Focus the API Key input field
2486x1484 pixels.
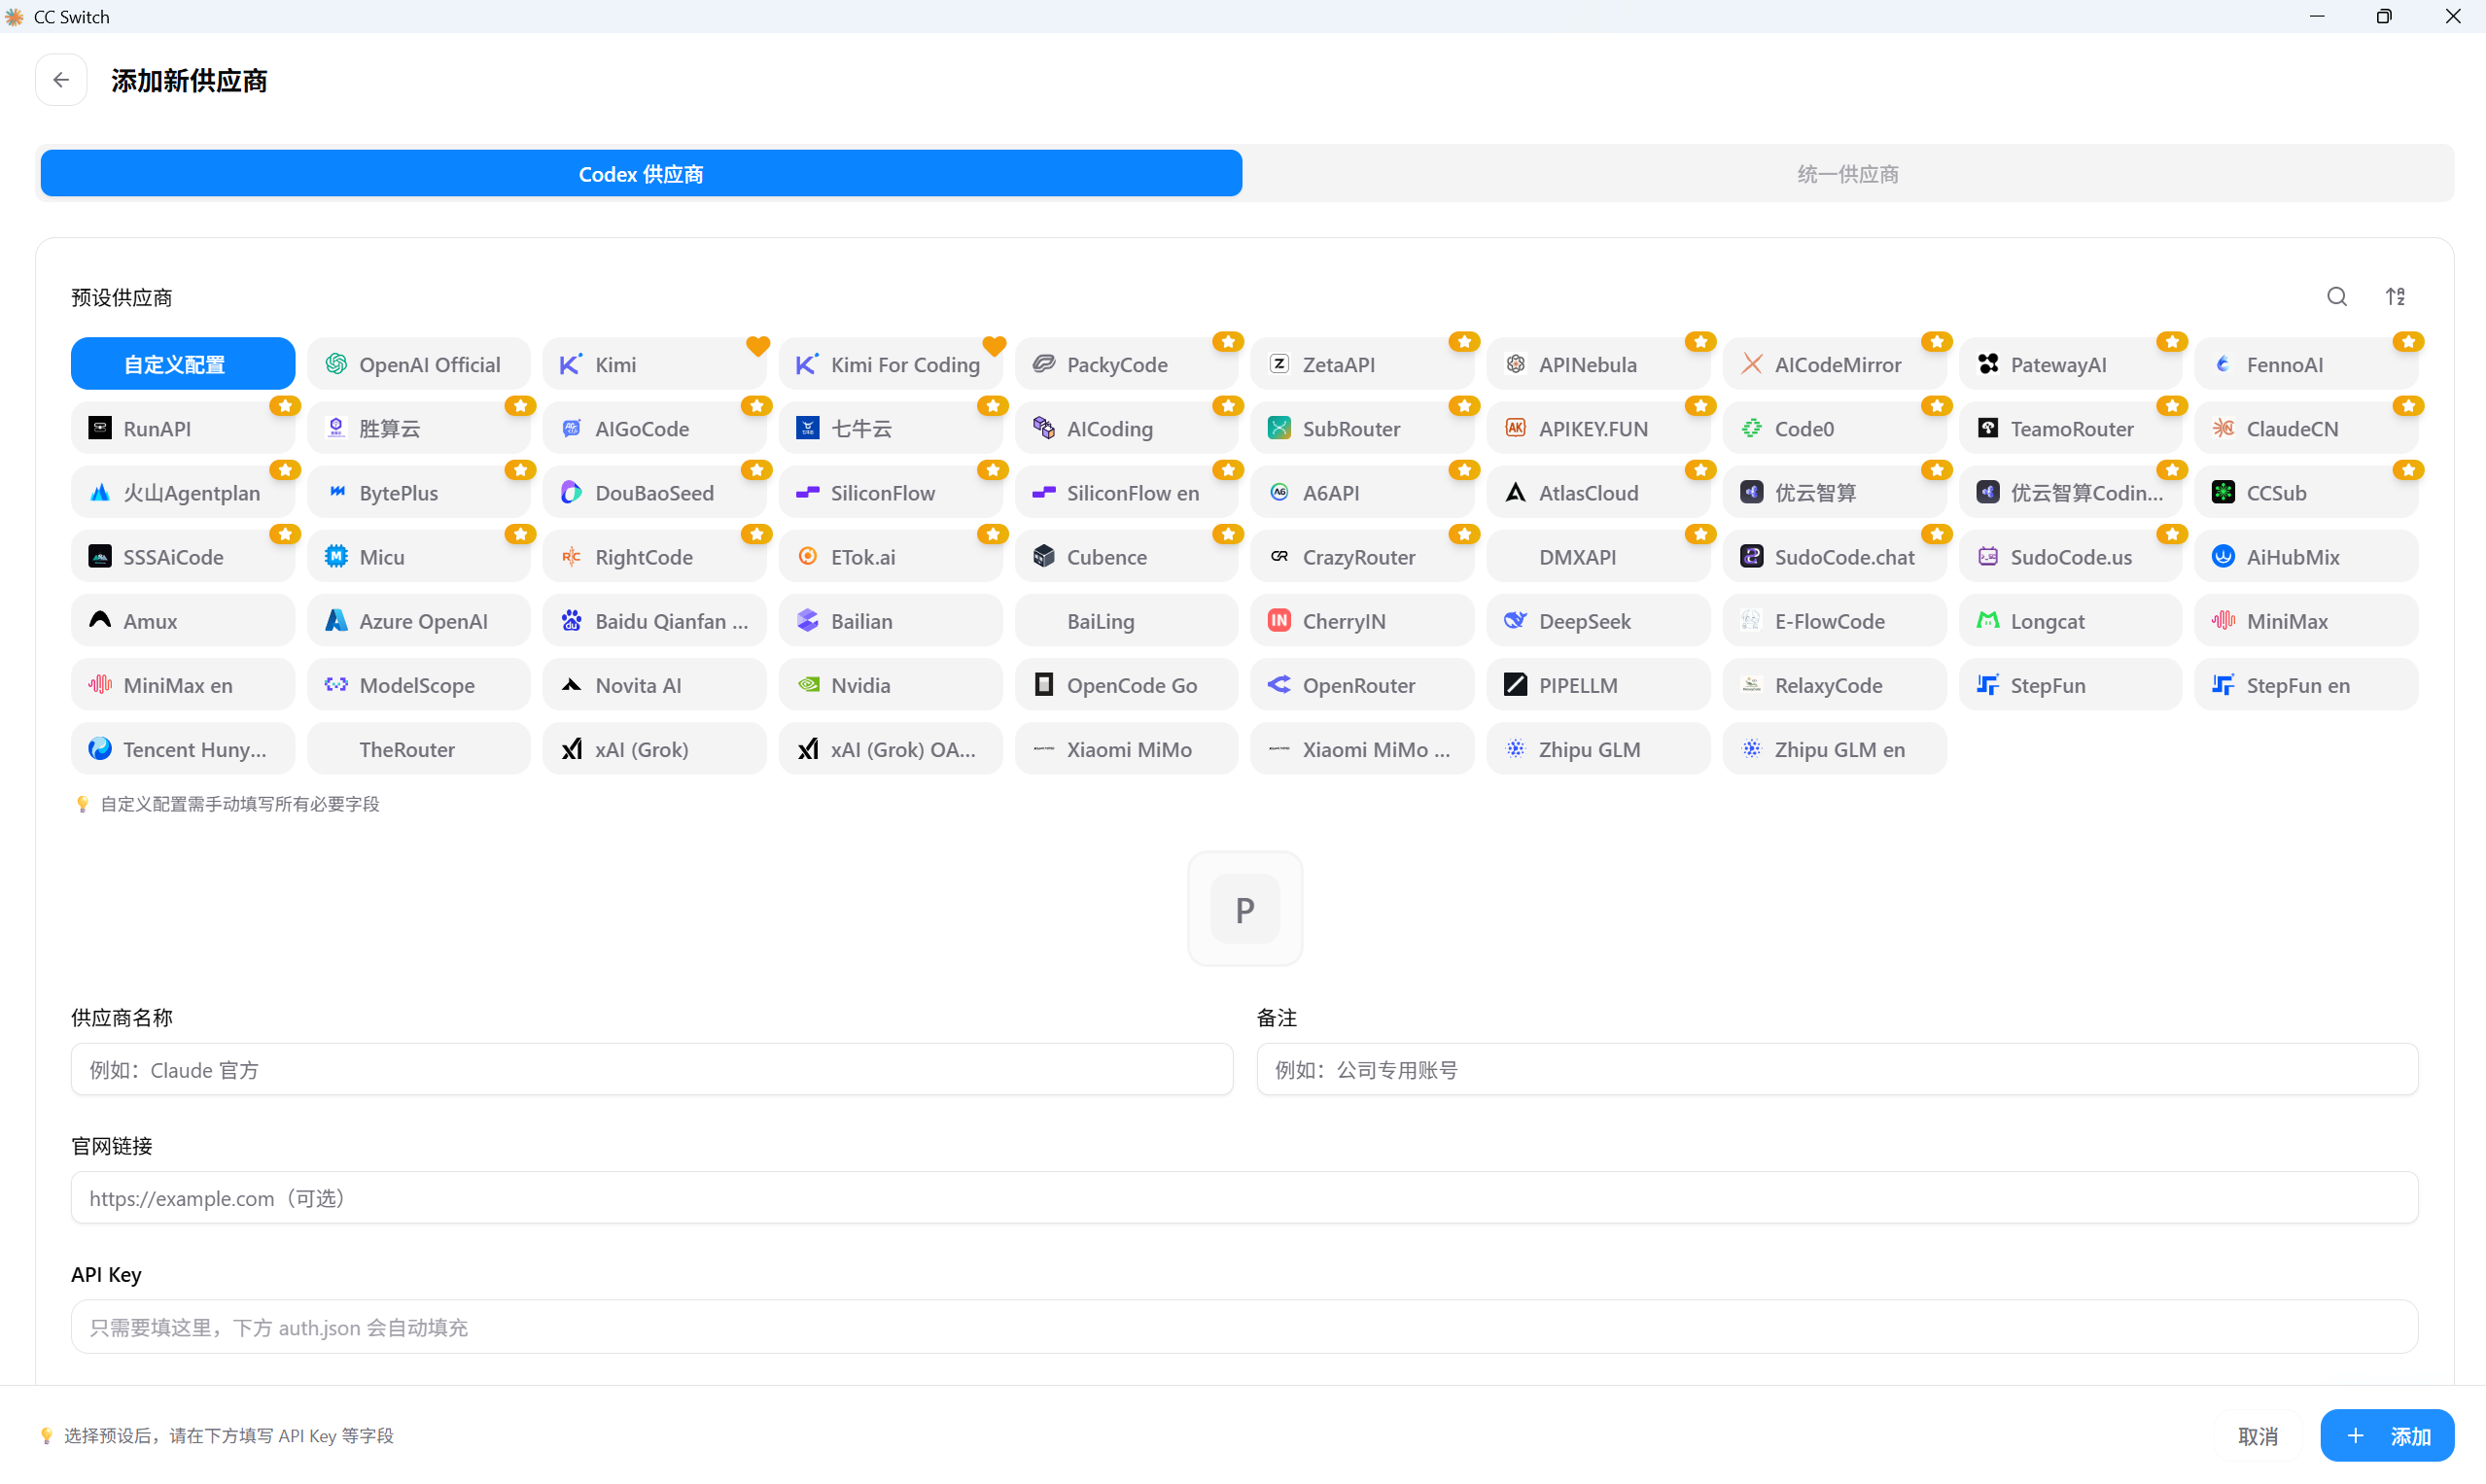pos(1244,1327)
